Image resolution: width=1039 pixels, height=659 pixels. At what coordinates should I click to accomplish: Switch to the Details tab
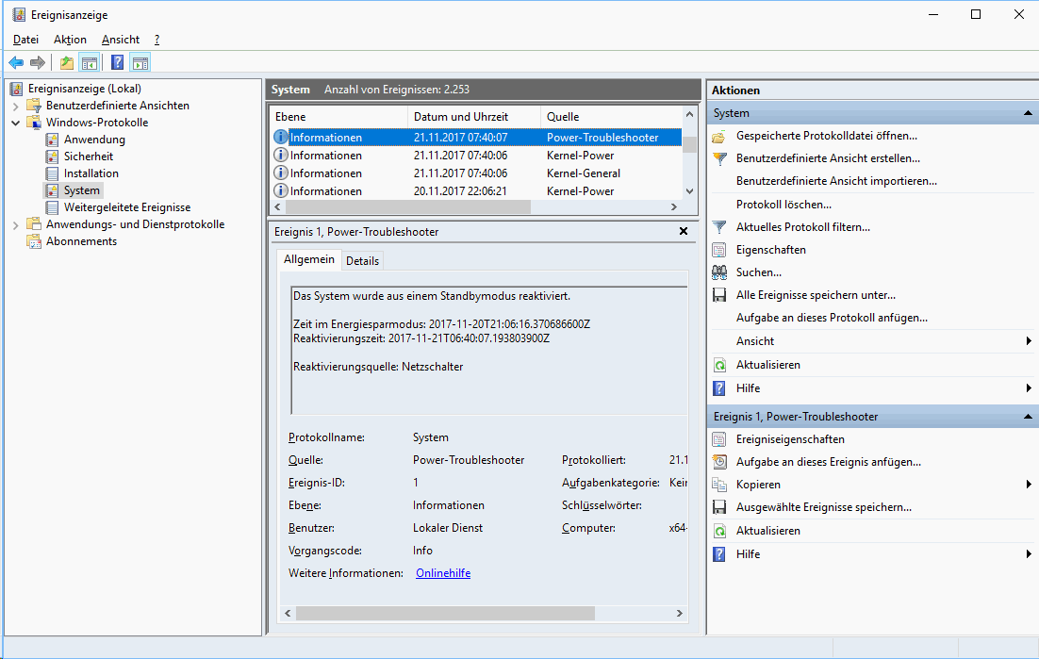[362, 261]
